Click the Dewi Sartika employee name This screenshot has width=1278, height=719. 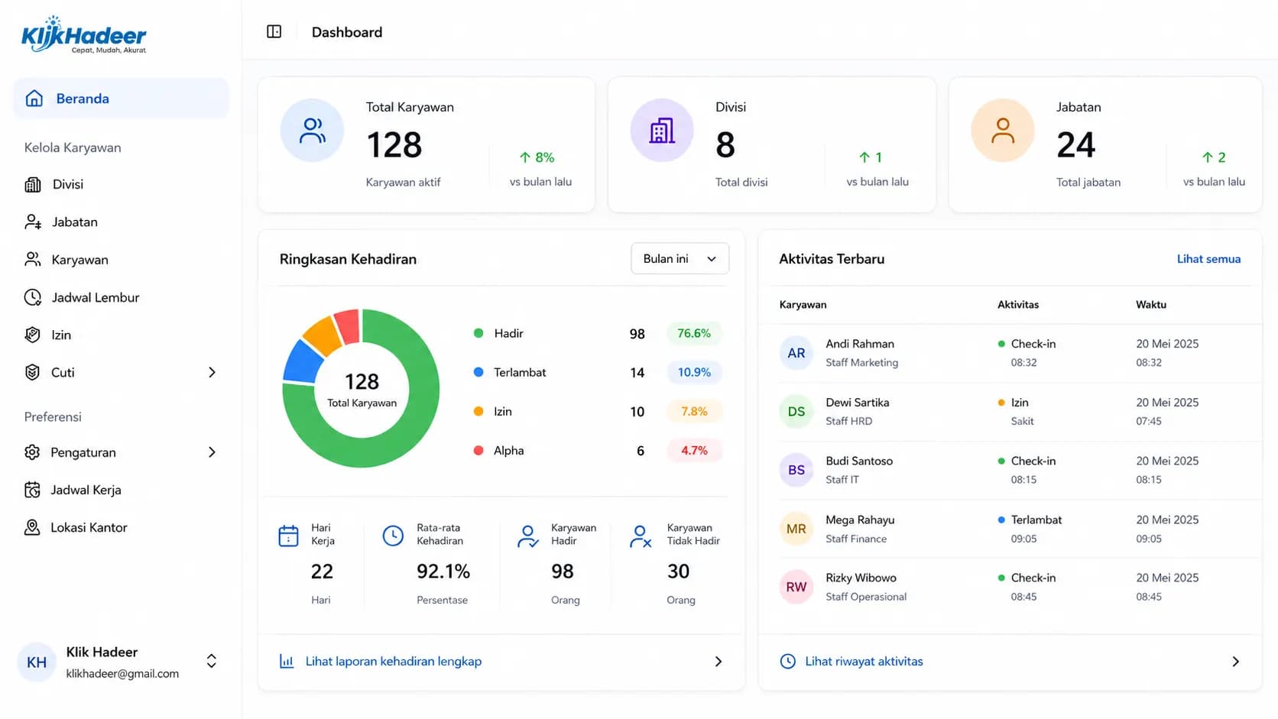coord(857,402)
